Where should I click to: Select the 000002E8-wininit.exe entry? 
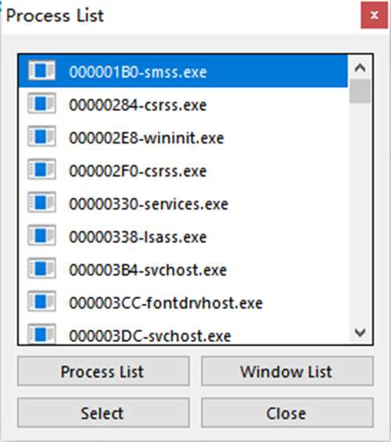click(183, 137)
